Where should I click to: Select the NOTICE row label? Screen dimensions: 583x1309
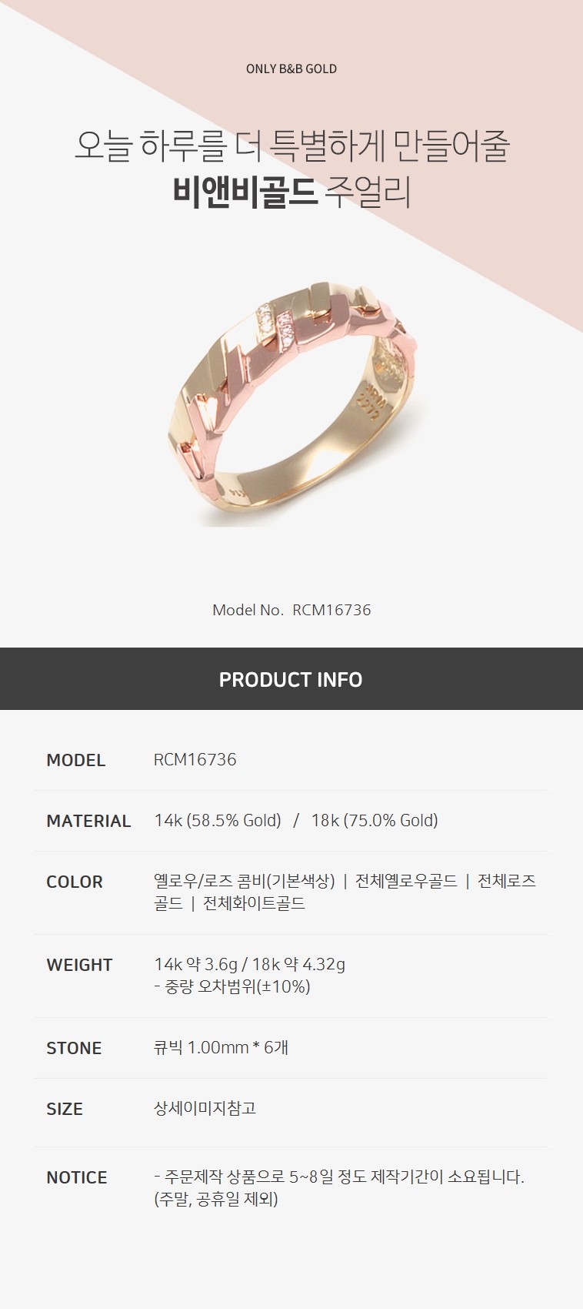77,1177
